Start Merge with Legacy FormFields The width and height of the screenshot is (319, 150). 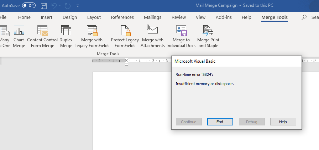click(92, 36)
